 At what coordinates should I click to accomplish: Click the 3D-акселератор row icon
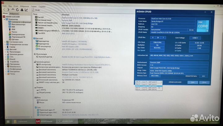coord(37,46)
